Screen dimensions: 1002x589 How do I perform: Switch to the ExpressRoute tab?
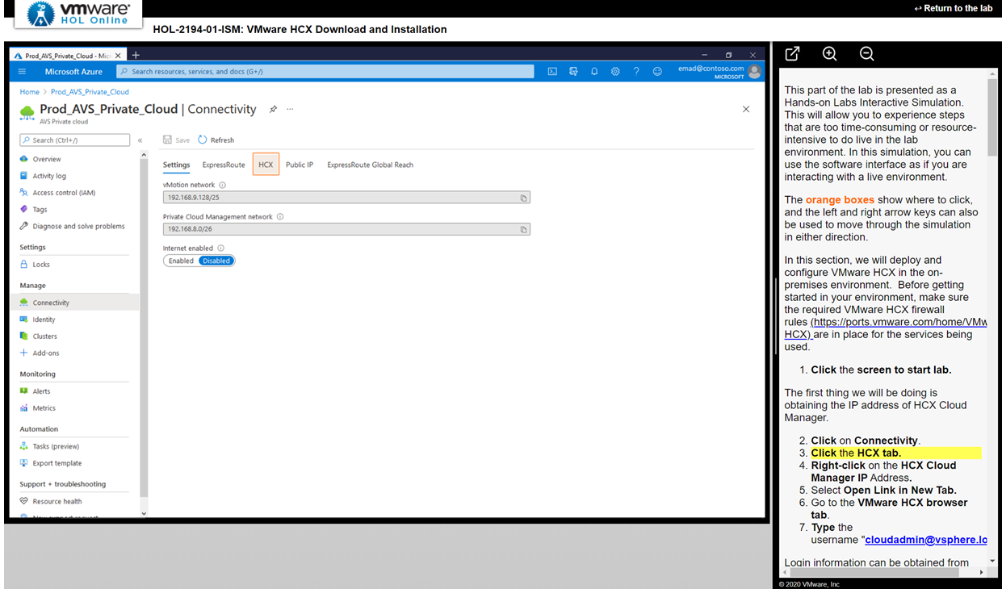224,165
